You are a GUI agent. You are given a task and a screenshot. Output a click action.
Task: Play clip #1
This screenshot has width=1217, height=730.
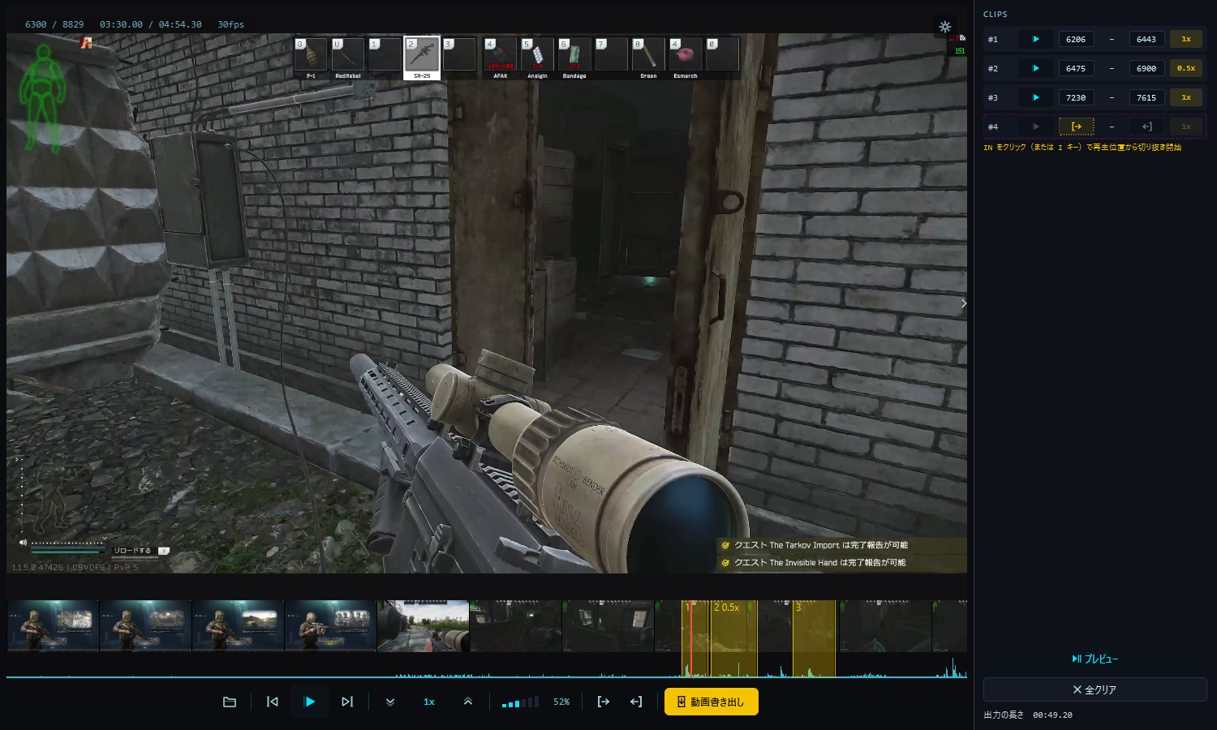pyautogui.click(x=1035, y=39)
